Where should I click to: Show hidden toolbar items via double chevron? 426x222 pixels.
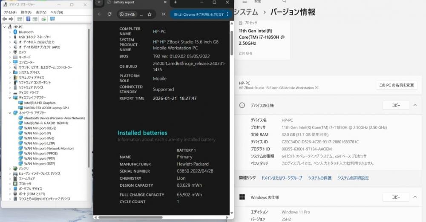point(163,14)
